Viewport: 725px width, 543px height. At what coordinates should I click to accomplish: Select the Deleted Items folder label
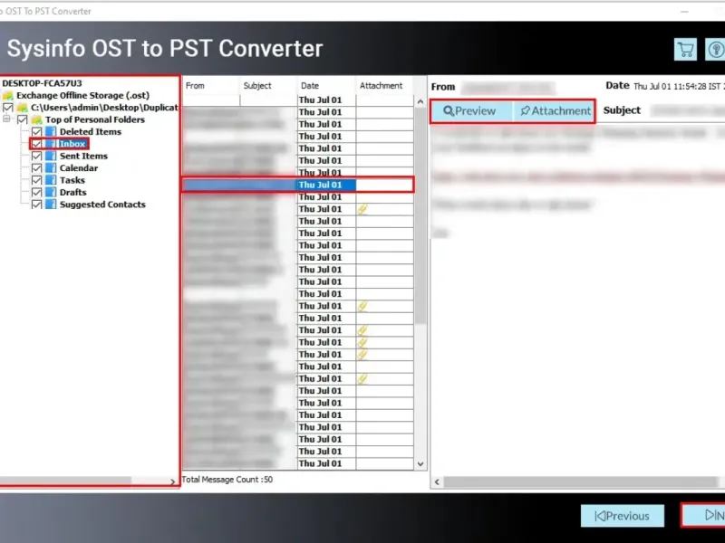coord(91,131)
